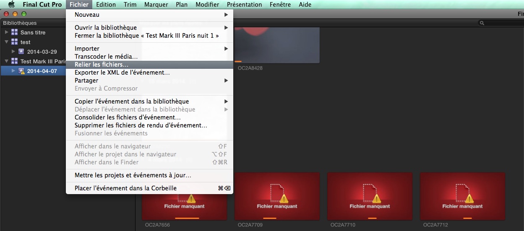Select Relier les fichiers menu item
The width and height of the screenshot is (524, 231).
pyautogui.click(x=102, y=65)
